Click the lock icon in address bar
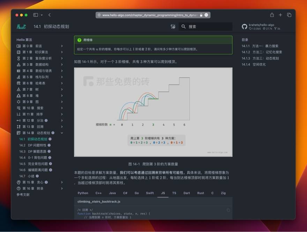 pos(201,15)
